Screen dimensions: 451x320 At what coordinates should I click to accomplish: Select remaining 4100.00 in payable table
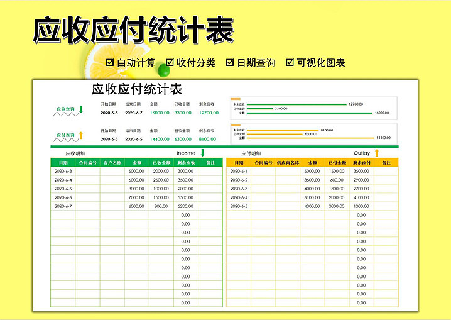[x=361, y=197]
